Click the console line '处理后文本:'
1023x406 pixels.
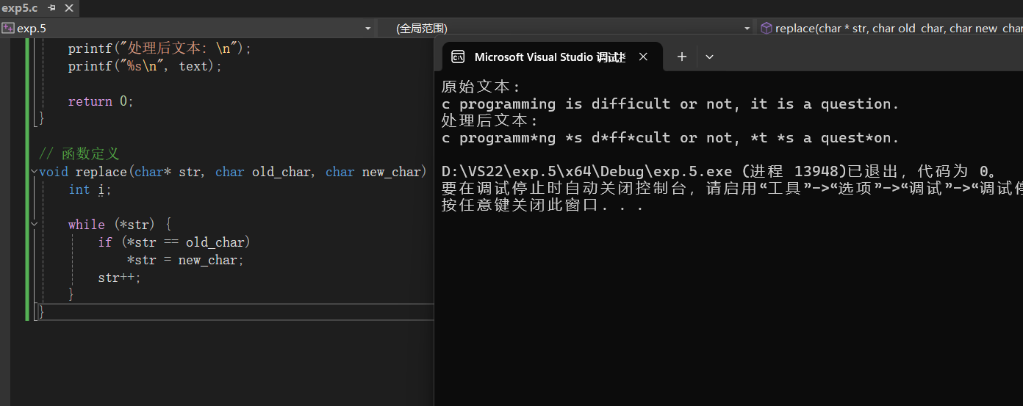click(490, 121)
